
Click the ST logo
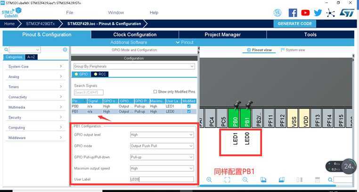pos(347,13)
